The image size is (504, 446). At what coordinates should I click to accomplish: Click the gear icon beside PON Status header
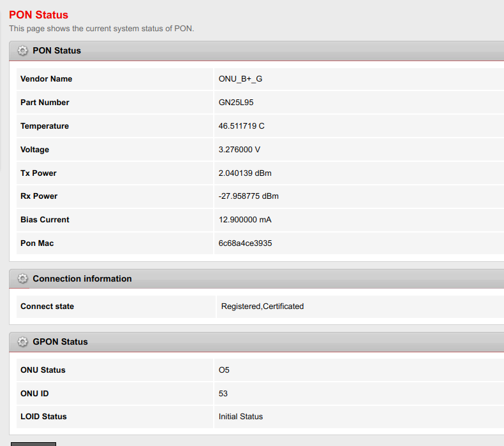point(22,51)
